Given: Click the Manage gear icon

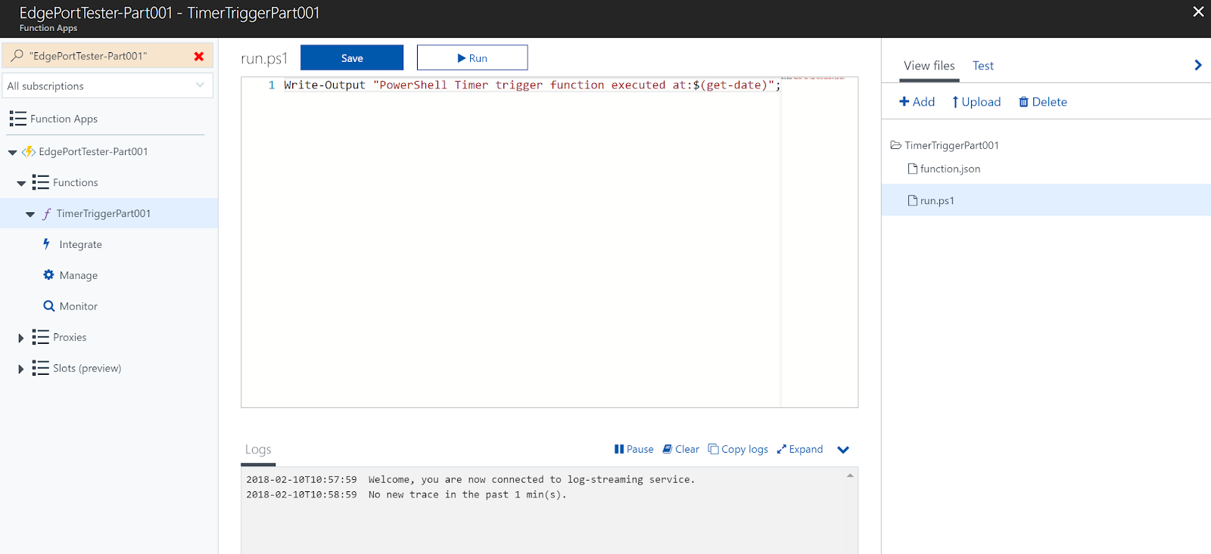Looking at the screenshot, I should tap(48, 275).
